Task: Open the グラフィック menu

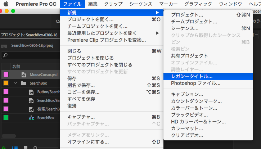Action: pyautogui.click(x=198, y=4)
